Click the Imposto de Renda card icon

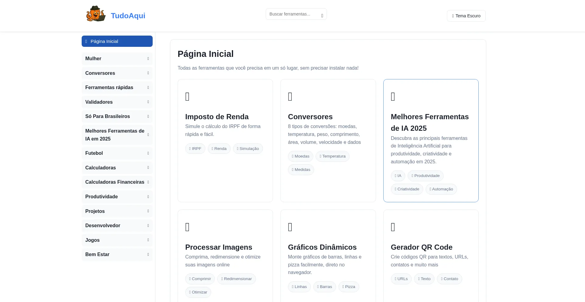click(x=187, y=97)
